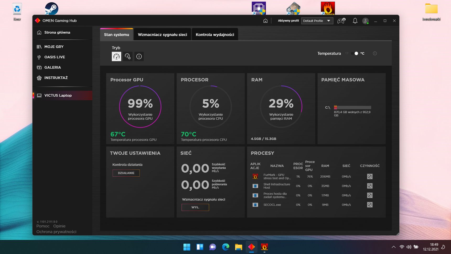Click the DZIAŁANIE button
The width and height of the screenshot is (451, 254).
tap(126, 173)
